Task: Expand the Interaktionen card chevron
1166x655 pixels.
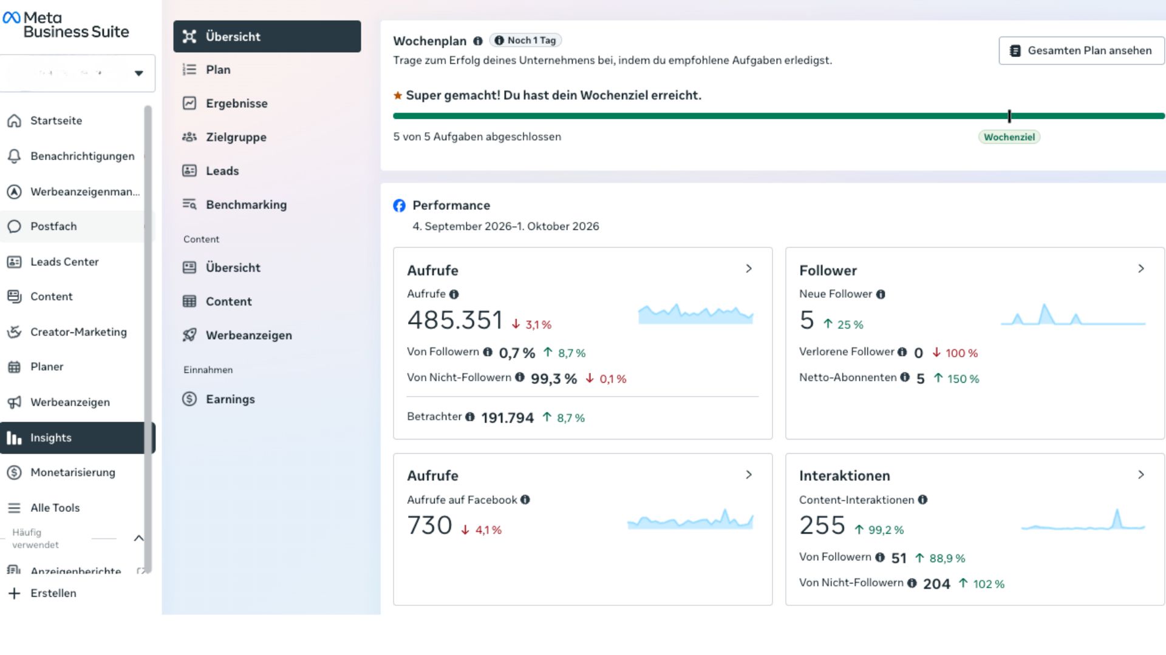Action: point(1141,475)
